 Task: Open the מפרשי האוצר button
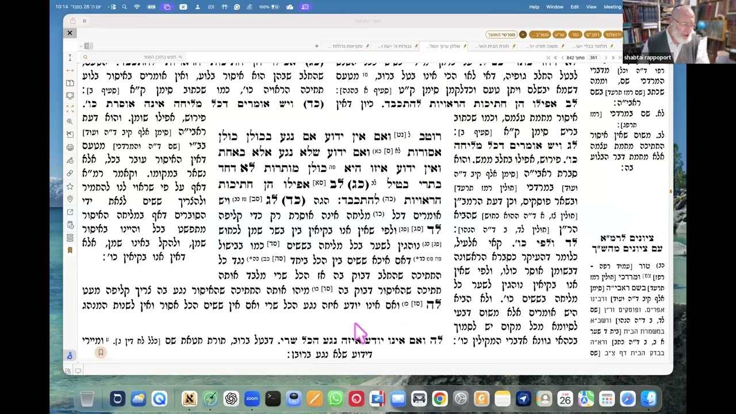point(501,34)
